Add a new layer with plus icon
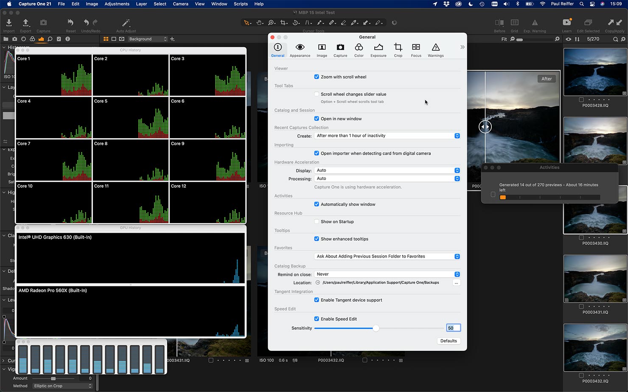 (172, 39)
